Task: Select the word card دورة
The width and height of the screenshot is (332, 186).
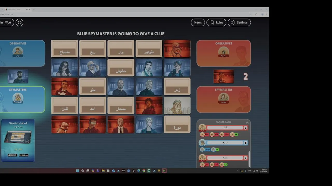Action: pos(177,125)
